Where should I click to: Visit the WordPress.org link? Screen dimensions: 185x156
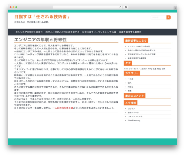pos(134,121)
